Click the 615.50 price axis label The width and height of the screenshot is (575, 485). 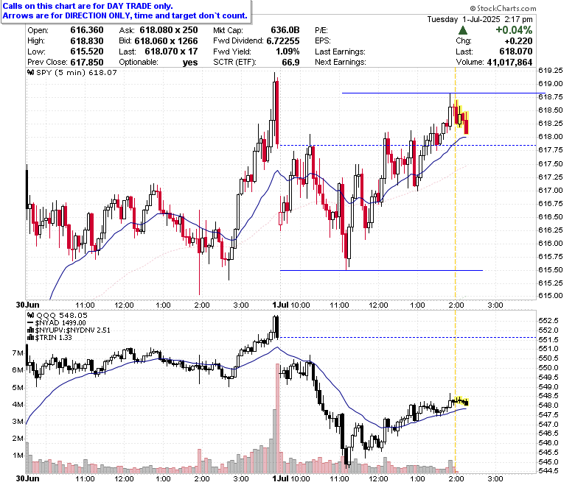click(x=550, y=269)
